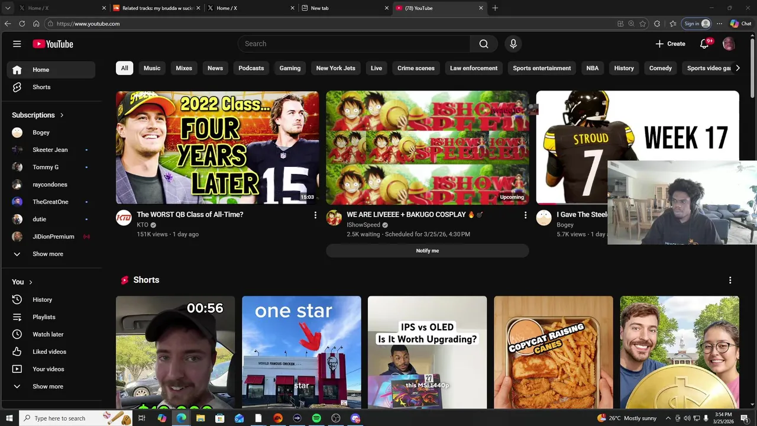Expand sidebar subscriptions with Show more
This screenshot has width=757, height=426.
pos(51,254)
